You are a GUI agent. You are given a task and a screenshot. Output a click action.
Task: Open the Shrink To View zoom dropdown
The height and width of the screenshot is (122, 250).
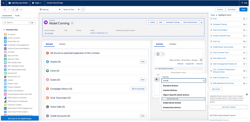tap(71, 9)
